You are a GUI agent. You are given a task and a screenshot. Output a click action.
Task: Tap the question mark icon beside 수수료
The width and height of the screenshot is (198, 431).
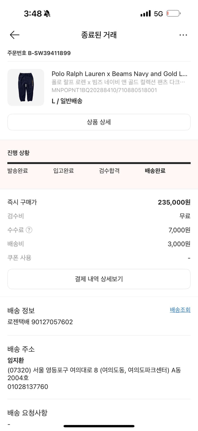click(29, 230)
